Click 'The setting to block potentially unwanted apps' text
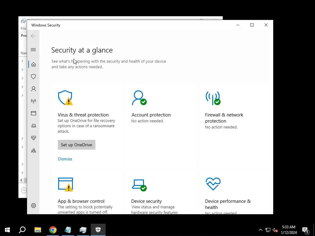The height and width of the screenshot is (236, 315). (x=85, y=210)
